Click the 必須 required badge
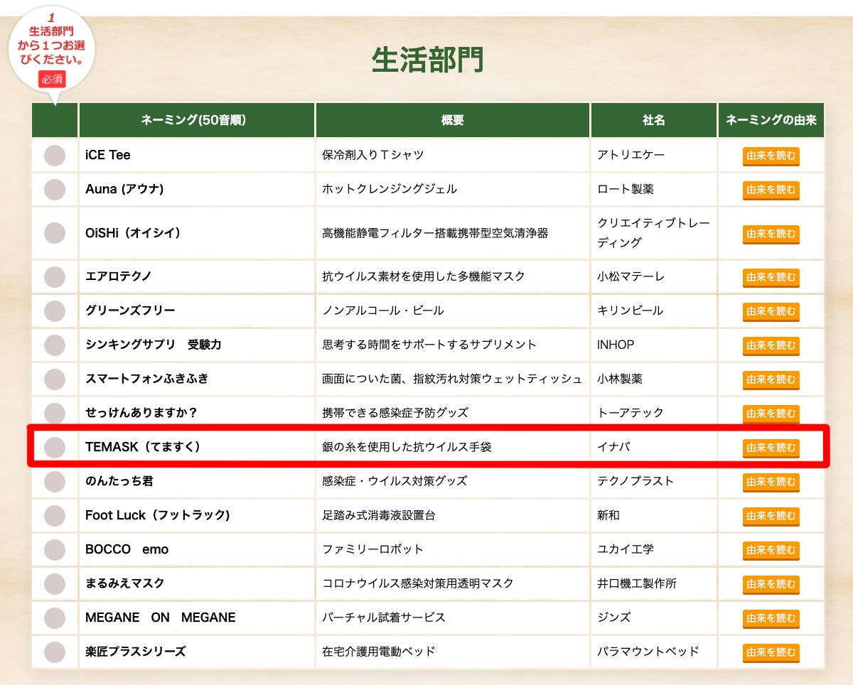The height and width of the screenshot is (685, 853). click(x=52, y=79)
